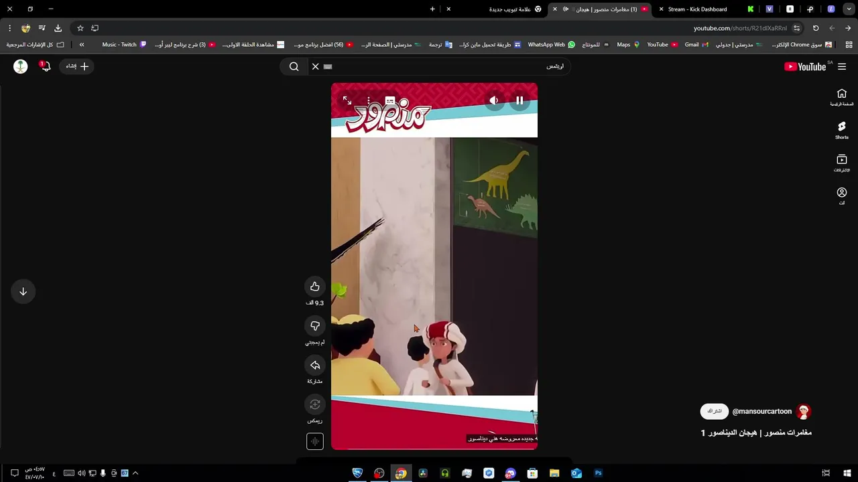The width and height of the screenshot is (858, 482).
Task: Reload the page with the refresh icon
Action: point(816,28)
